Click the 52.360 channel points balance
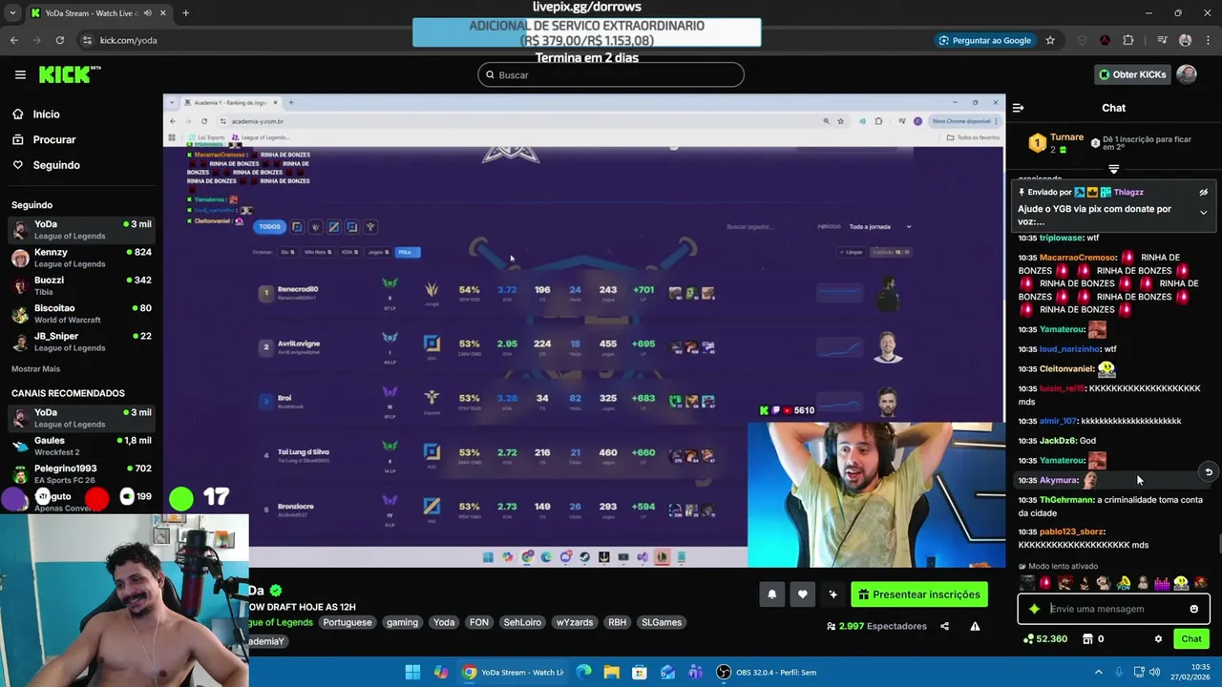Screen dimensions: 1222x687 pyautogui.click(x=1045, y=639)
